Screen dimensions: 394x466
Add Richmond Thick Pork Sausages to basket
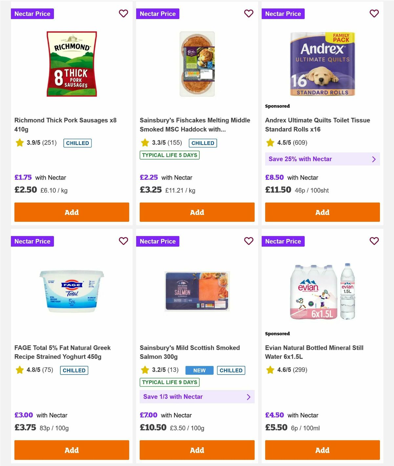71,212
